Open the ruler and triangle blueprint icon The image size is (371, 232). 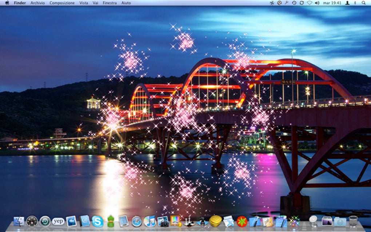point(268,222)
